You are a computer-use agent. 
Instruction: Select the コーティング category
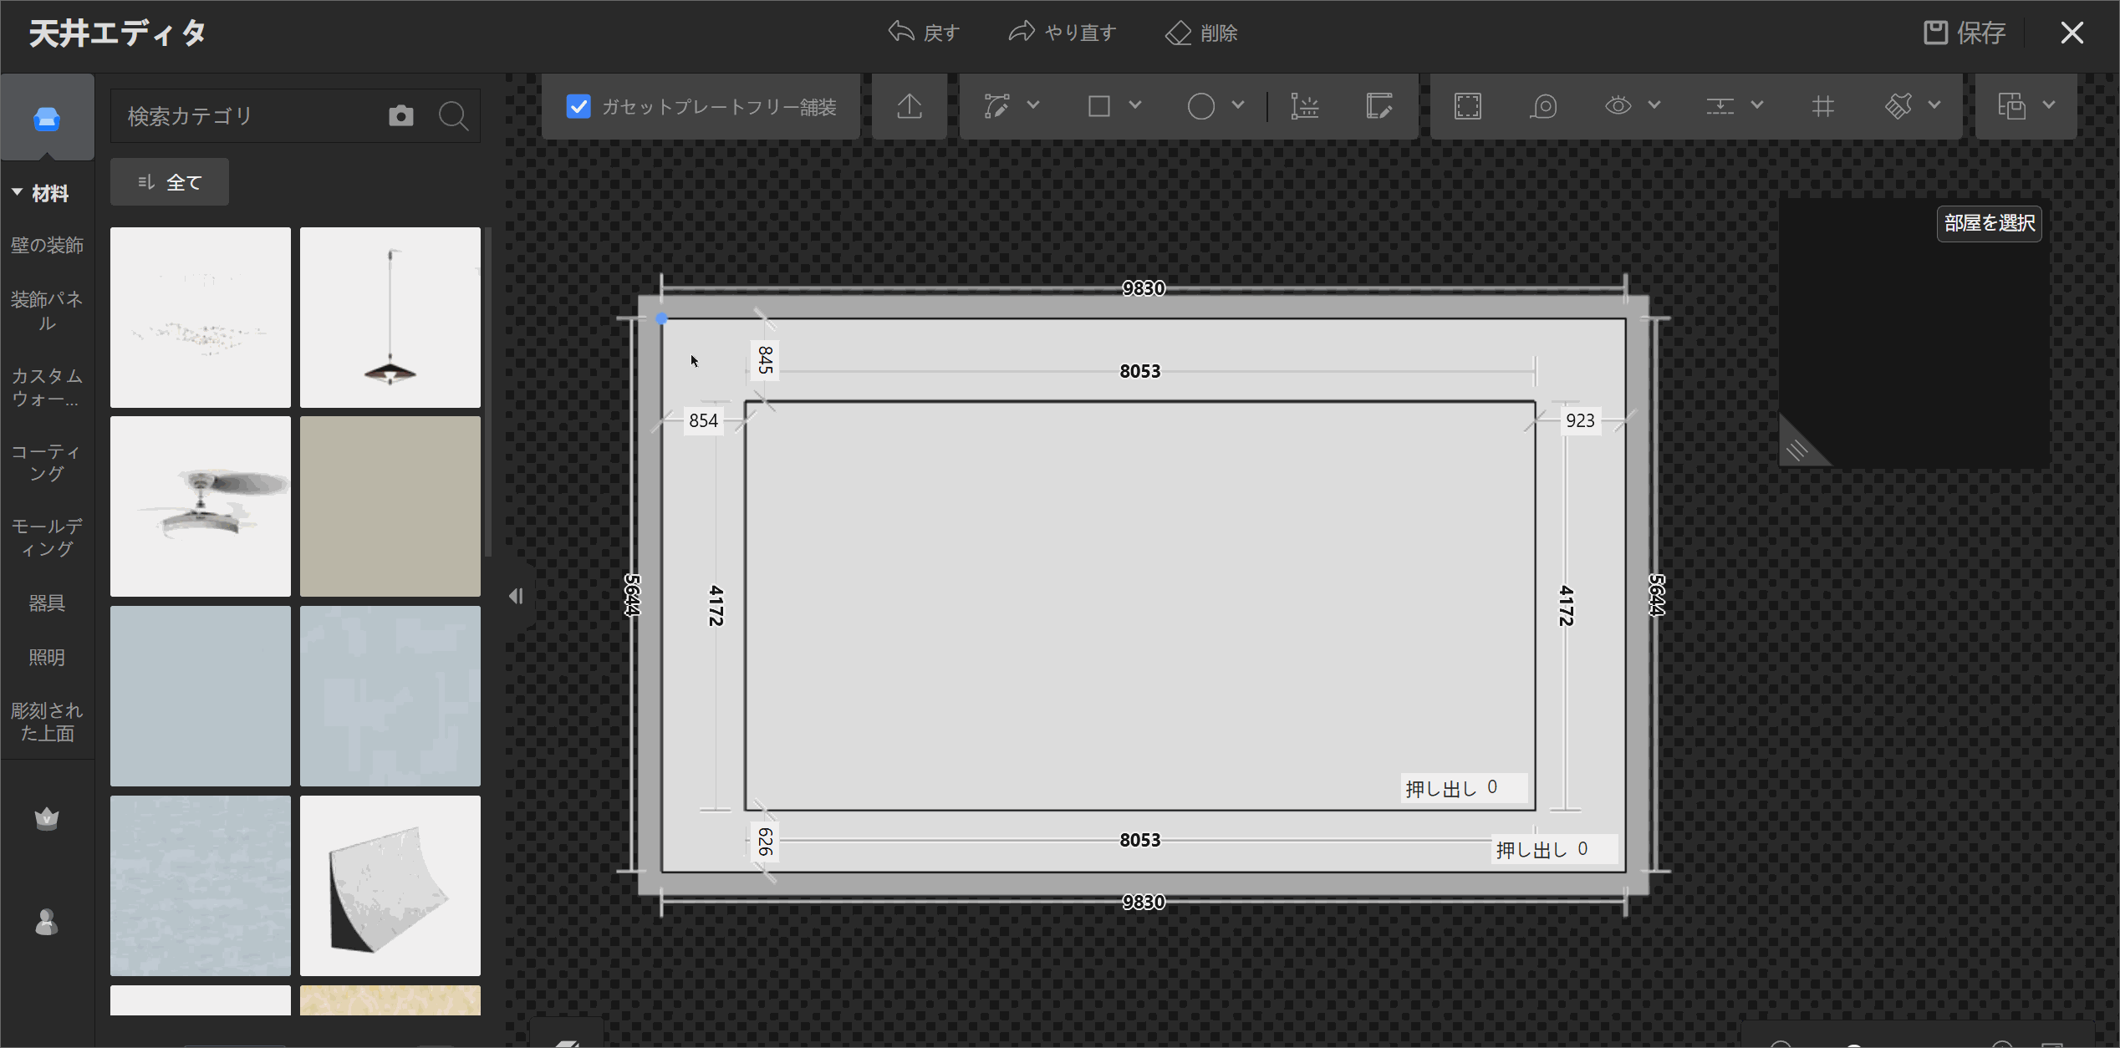tap(47, 462)
